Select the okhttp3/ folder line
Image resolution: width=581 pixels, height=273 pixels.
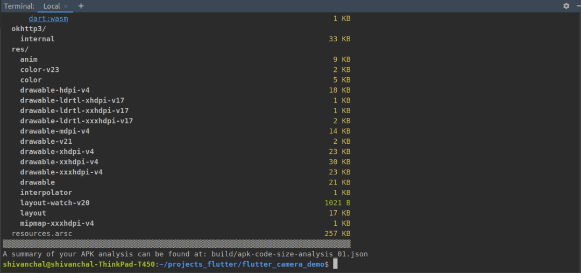[x=29, y=29]
